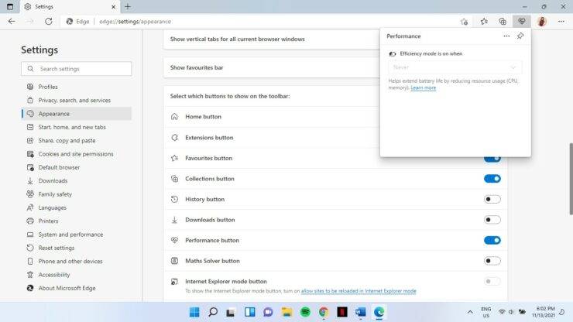Image resolution: width=573 pixels, height=322 pixels.
Task: Open the Collections toolbar icon
Action: (503, 22)
